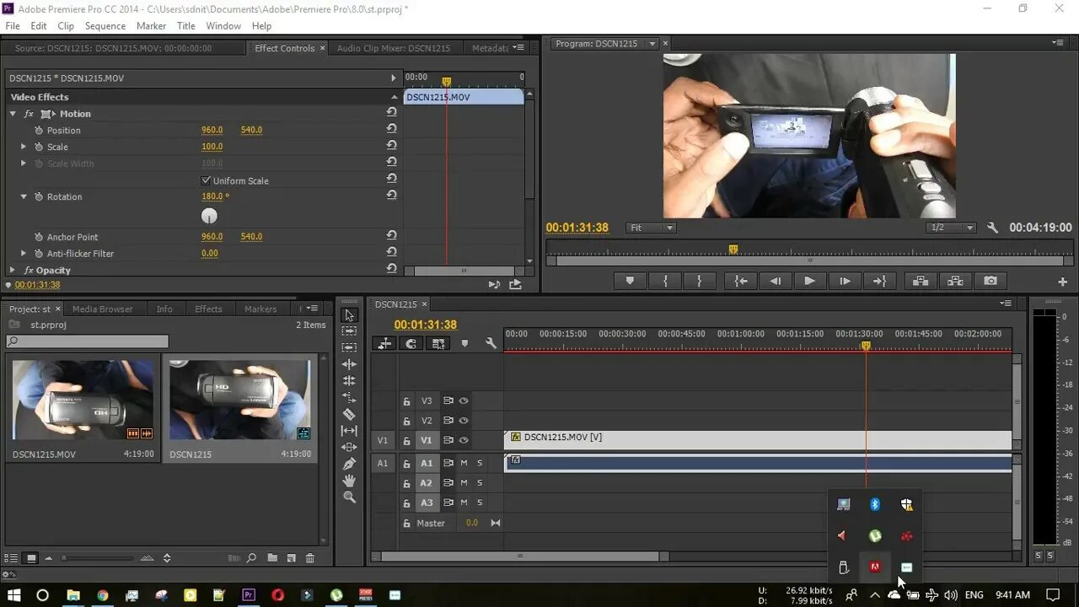Open the Clip menu
Screen dimensions: 1079x607
[66, 26]
